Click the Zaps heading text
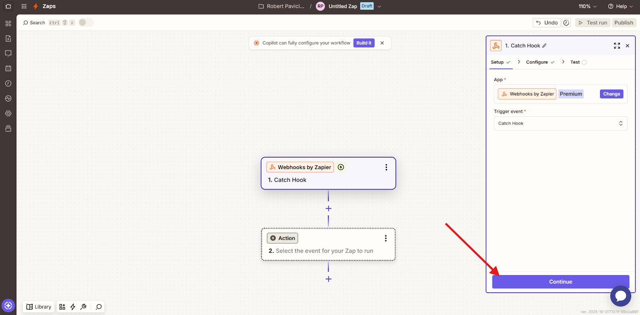The height and width of the screenshot is (315, 640). pos(49,6)
